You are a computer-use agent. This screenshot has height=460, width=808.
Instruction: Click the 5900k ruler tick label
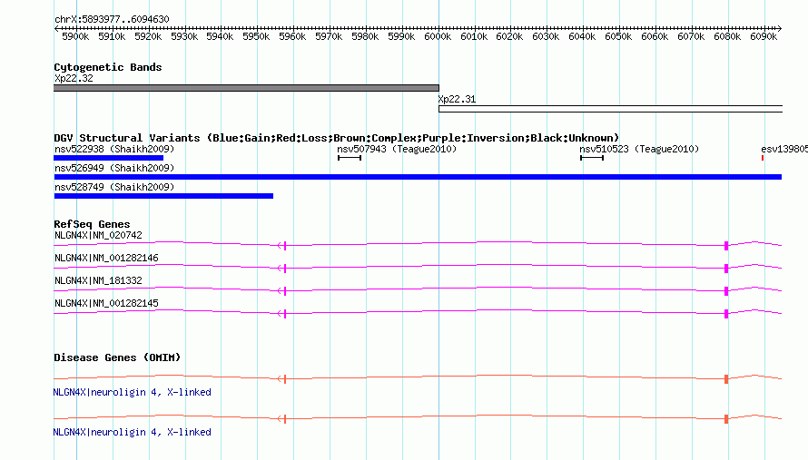pos(75,36)
